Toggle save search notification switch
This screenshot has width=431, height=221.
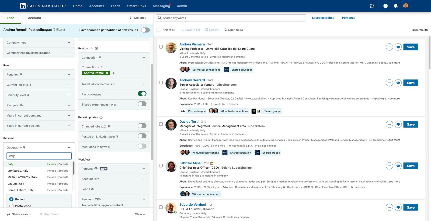(145, 30)
